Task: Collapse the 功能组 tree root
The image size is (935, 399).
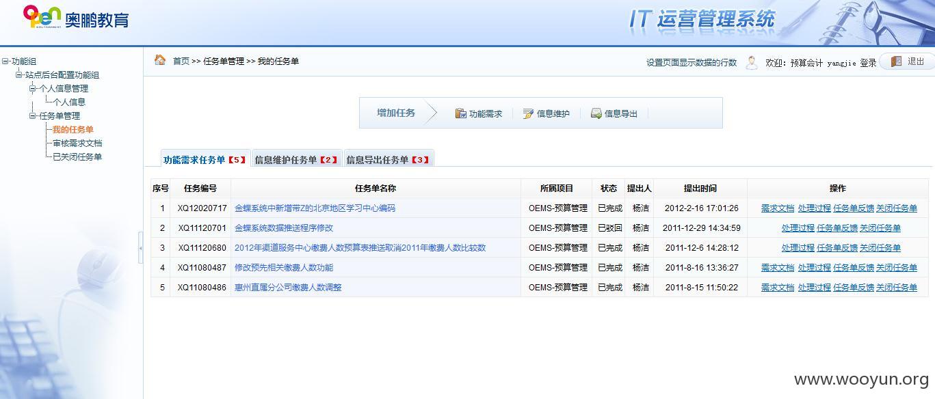Action: (x=5, y=61)
